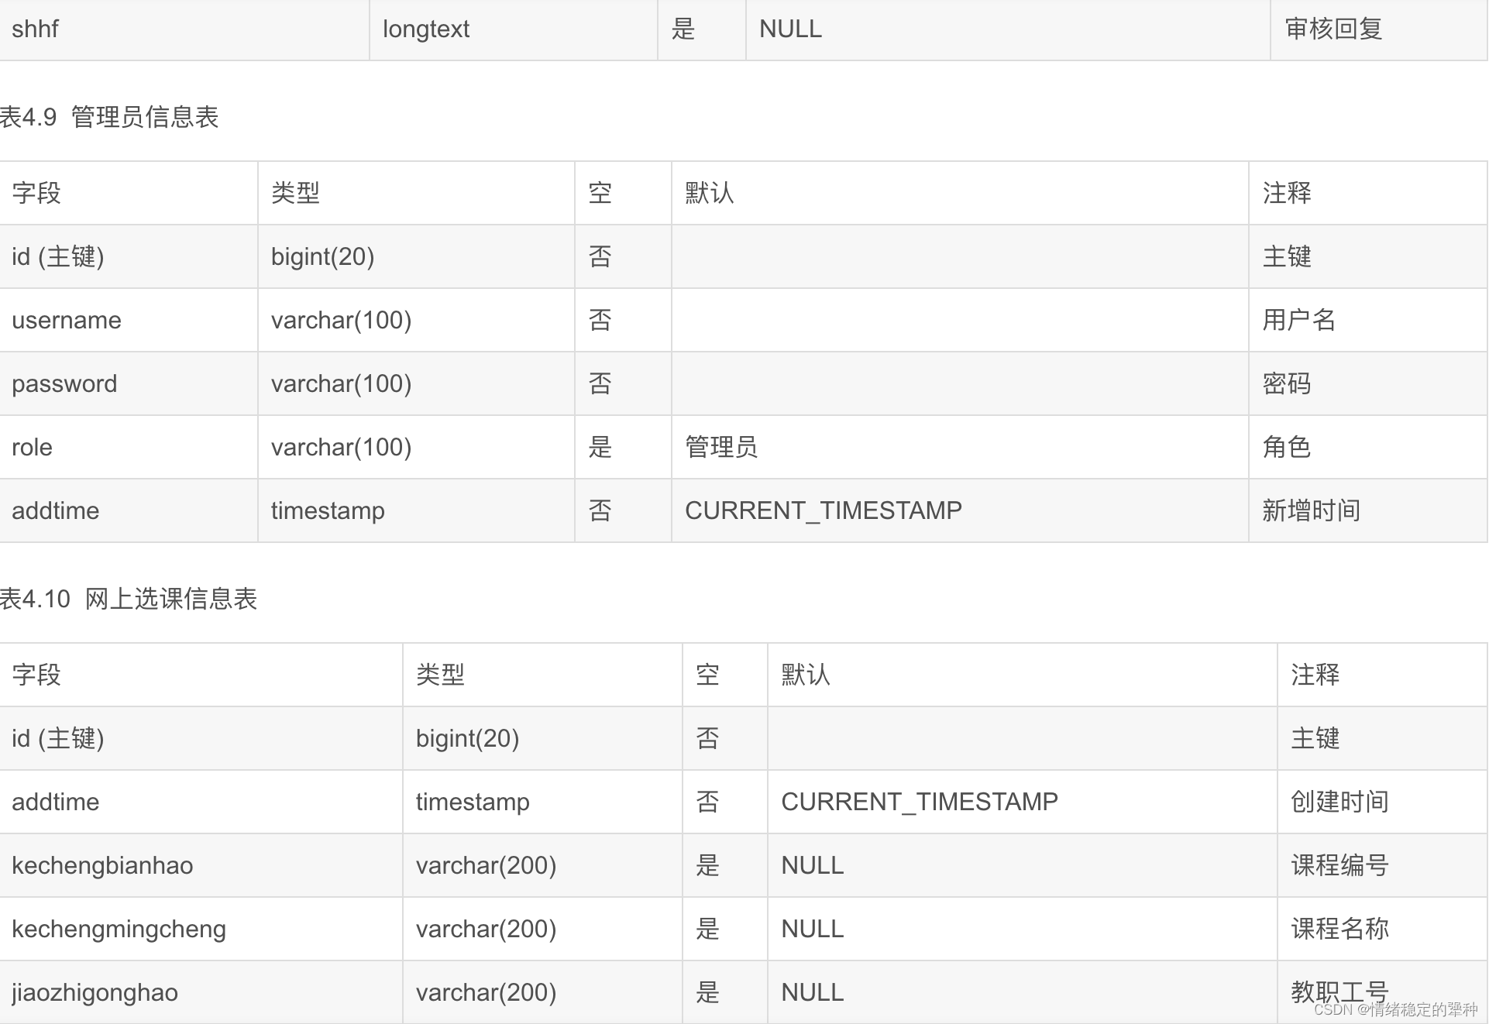Click the '字段' header in course selection table
1489x1024 pixels.
click(x=36, y=675)
